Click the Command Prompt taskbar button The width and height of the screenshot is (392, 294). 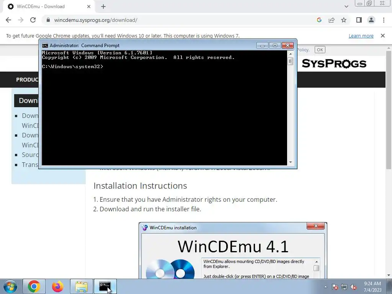point(105,286)
